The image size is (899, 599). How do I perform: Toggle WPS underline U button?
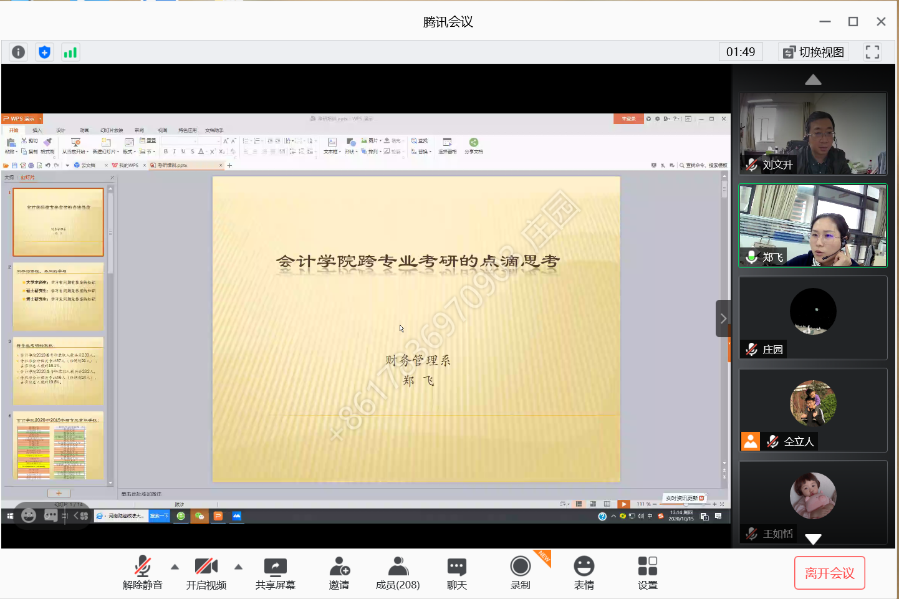(x=183, y=151)
